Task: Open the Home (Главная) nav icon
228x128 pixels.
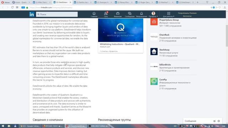Action: click(x=94, y=15)
